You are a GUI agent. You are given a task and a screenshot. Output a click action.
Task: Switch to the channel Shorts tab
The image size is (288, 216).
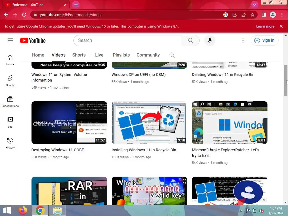tap(79, 55)
